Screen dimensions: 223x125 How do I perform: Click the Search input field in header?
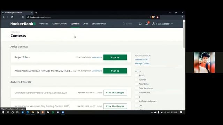[129, 24]
